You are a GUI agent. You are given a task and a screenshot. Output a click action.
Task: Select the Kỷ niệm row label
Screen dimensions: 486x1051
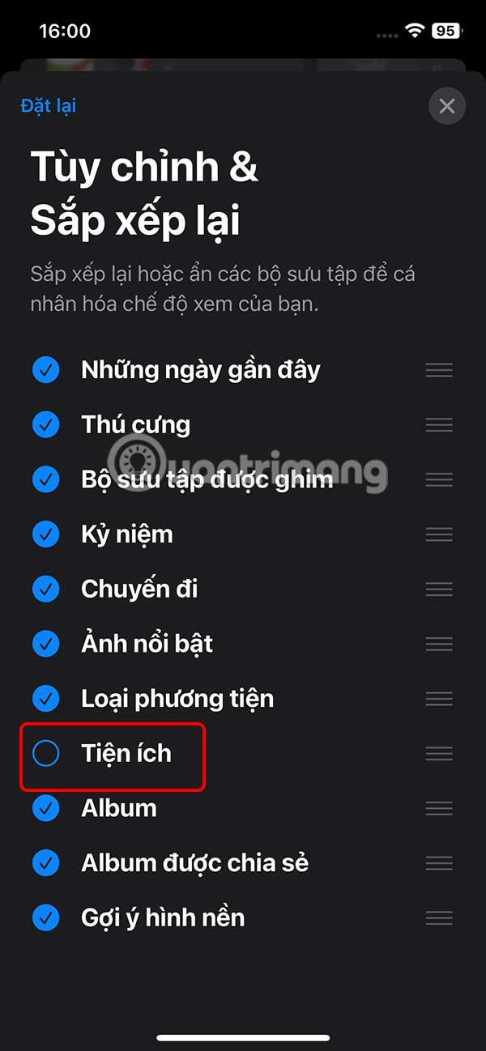click(x=127, y=534)
